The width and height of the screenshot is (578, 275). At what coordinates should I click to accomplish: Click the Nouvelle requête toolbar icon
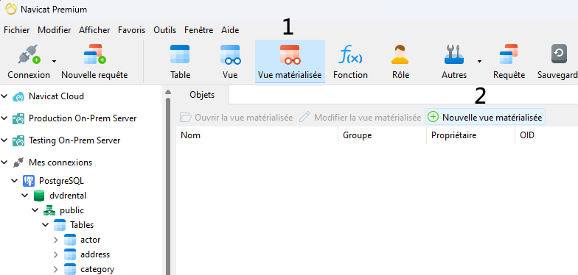94,54
